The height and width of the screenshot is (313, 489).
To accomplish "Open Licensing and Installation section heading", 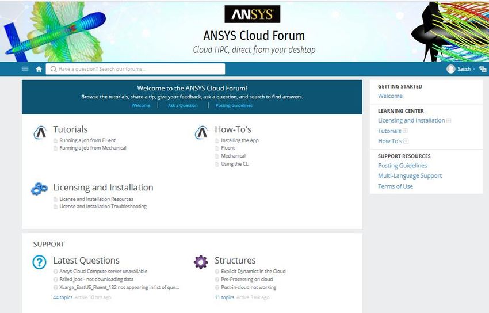I will tap(103, 188).
